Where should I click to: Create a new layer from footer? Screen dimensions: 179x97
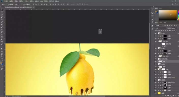coord(176,96)
